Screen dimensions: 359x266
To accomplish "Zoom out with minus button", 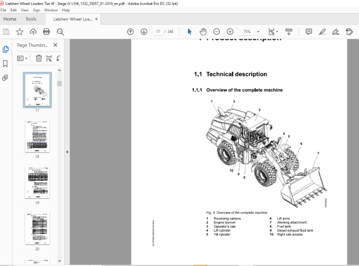I will coord(217,32).
